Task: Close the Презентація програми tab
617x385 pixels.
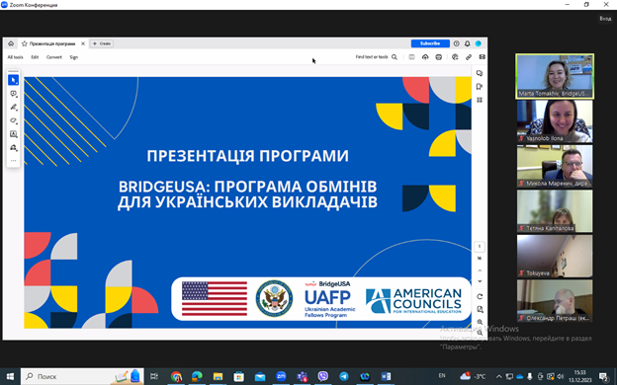Action: [x=83, y=43]
